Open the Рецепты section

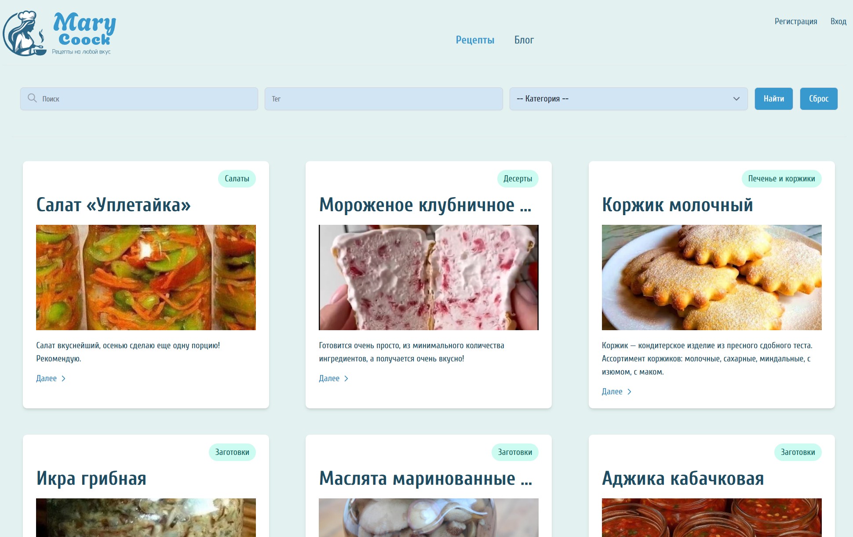point(475,40)
